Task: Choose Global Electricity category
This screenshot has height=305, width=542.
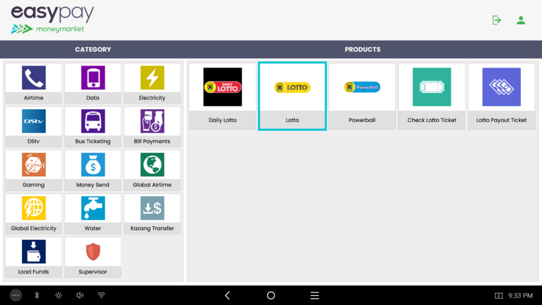Action: coord(33,214)
